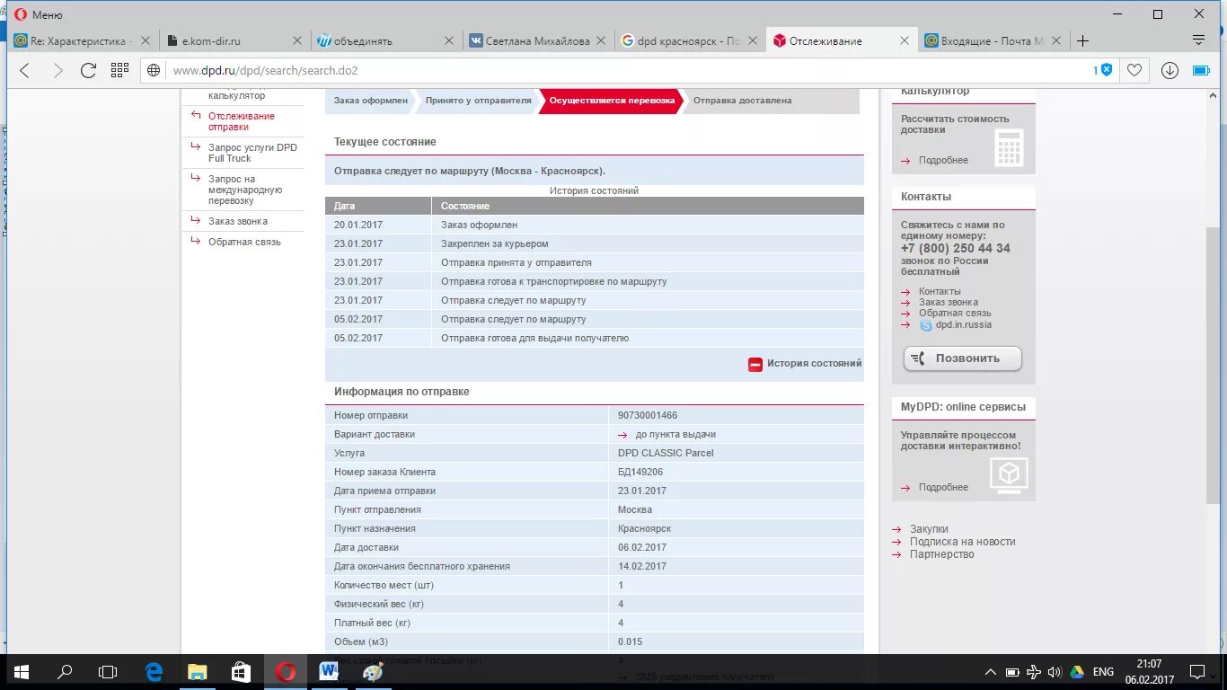Switch to Входящие - Почта tab

(x=994, y=40)
